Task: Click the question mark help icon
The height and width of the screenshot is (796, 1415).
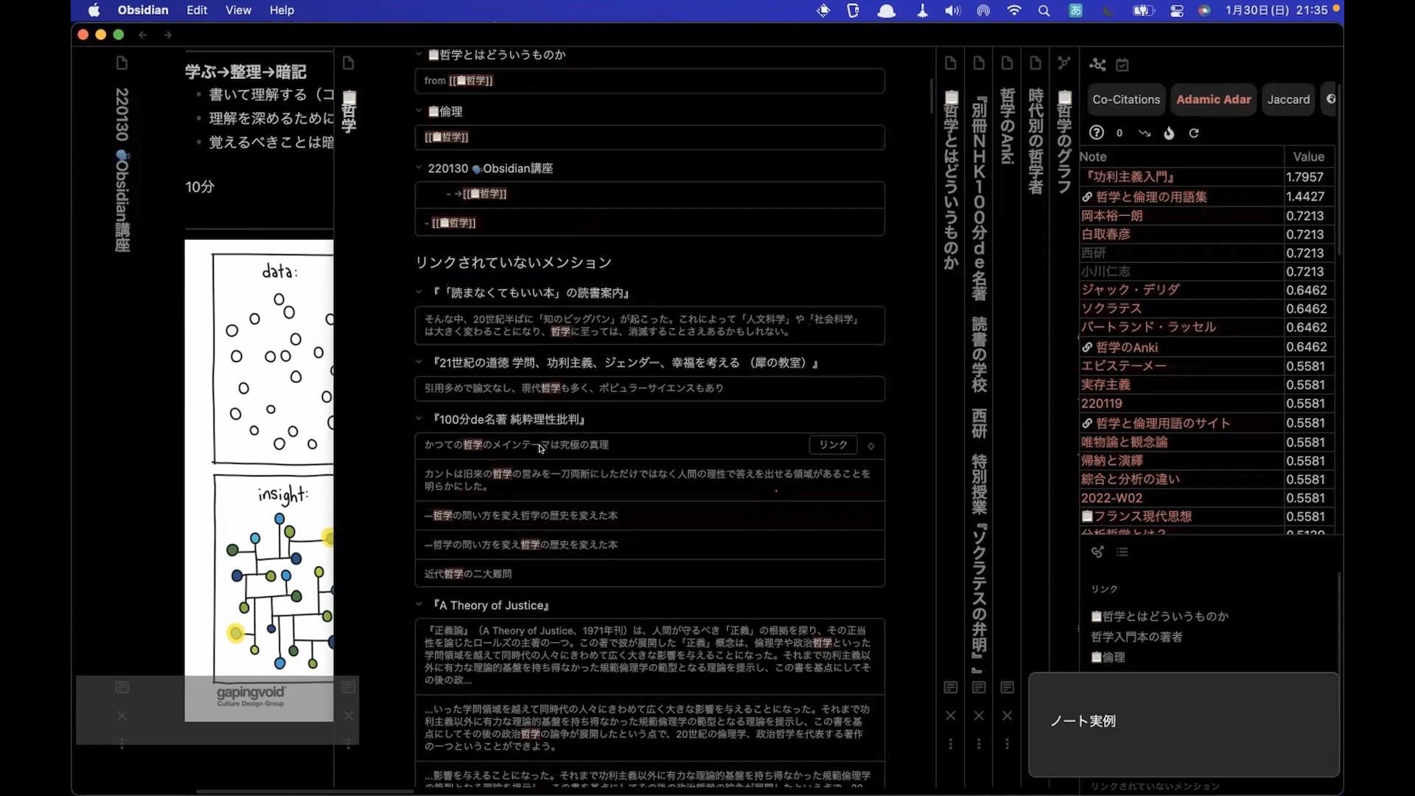Action: [x=1097, y=133]
